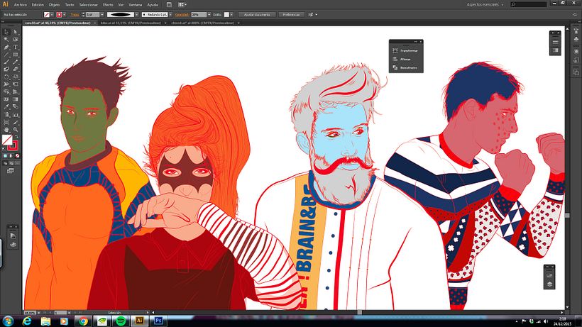The image size is (582, 327).
Task: Click the Ajustar documento button
Action: [x=257, y=14]
